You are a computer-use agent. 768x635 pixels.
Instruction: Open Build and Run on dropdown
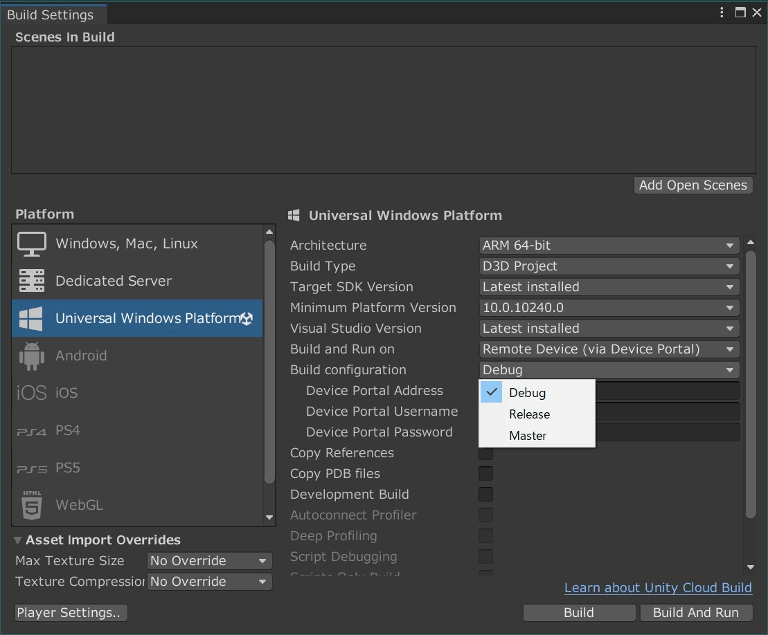tap(609, 349)
